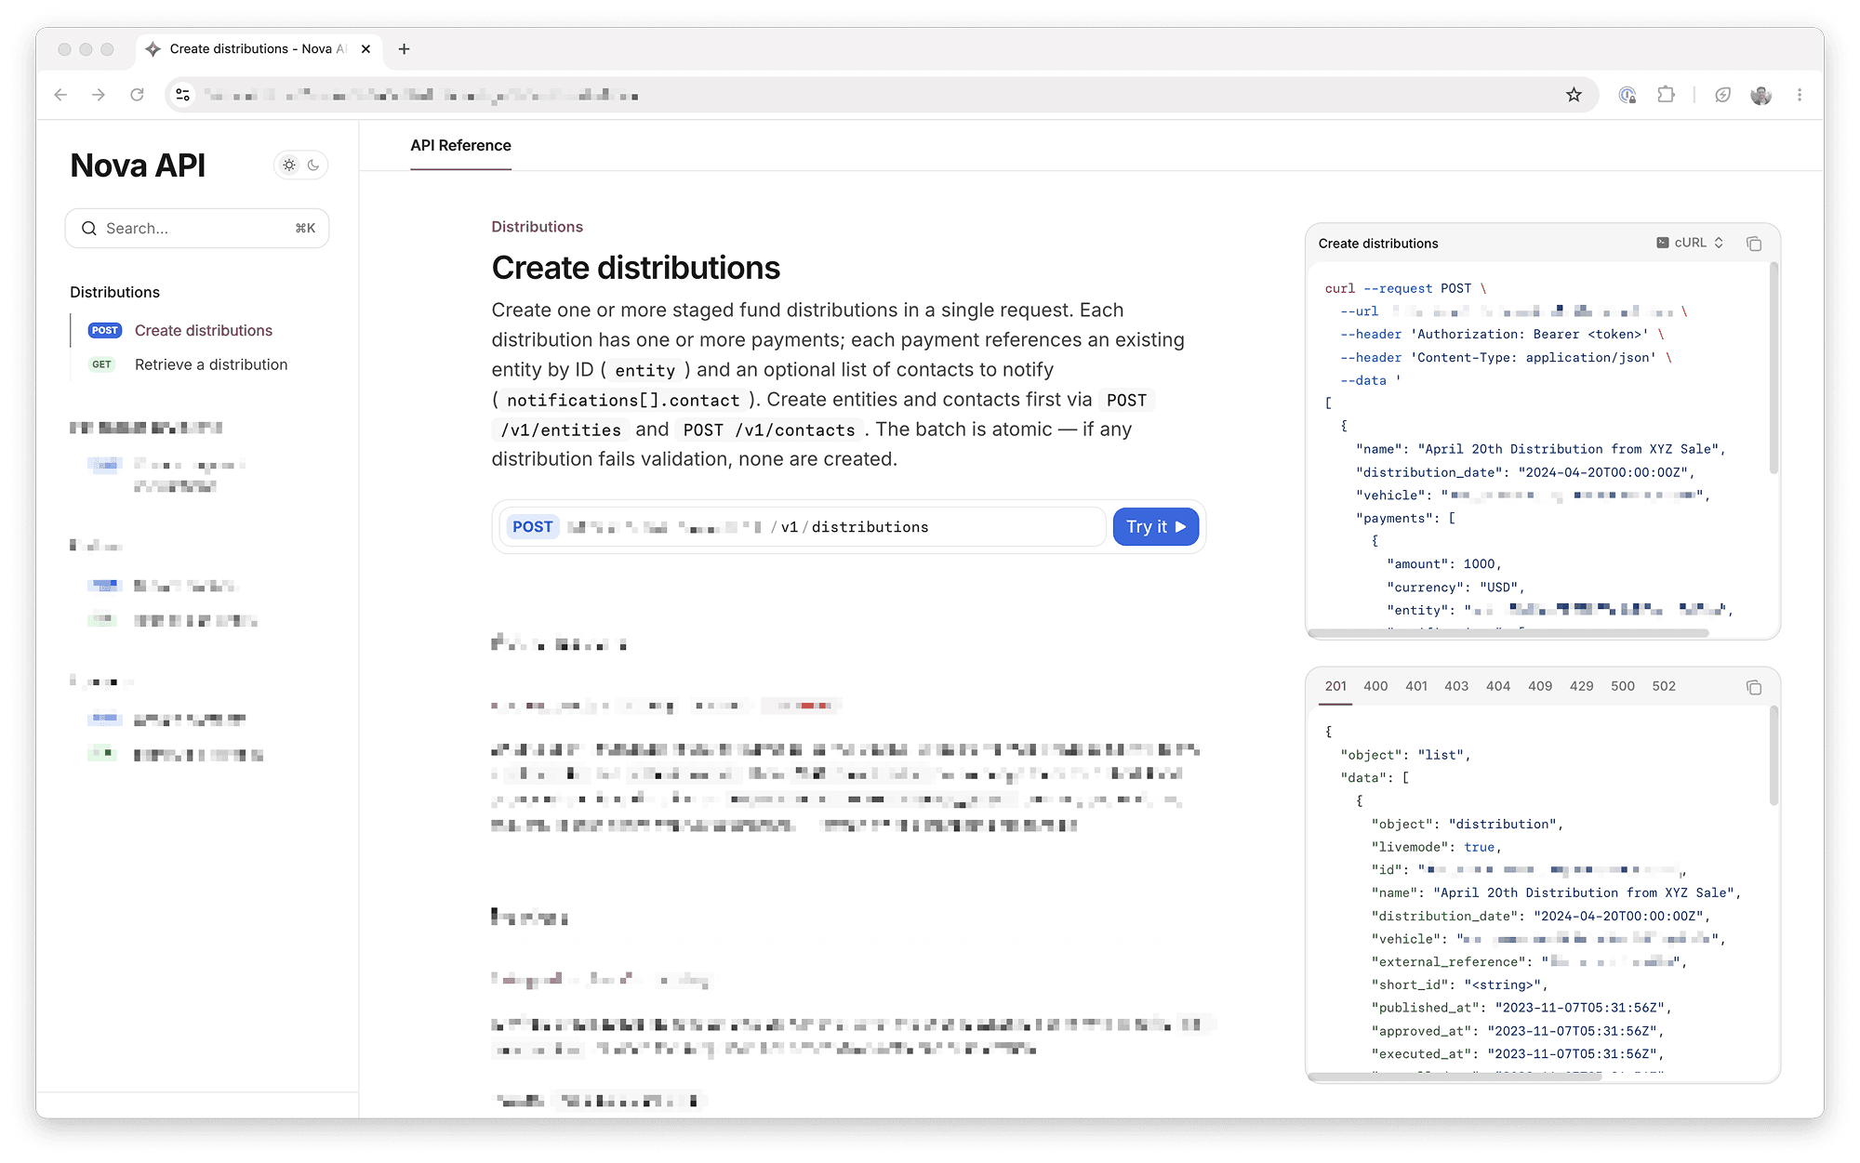Click the password manager extension icon
Viewport: 1860px width, 1163px height.
click(x=1627, y=95)
